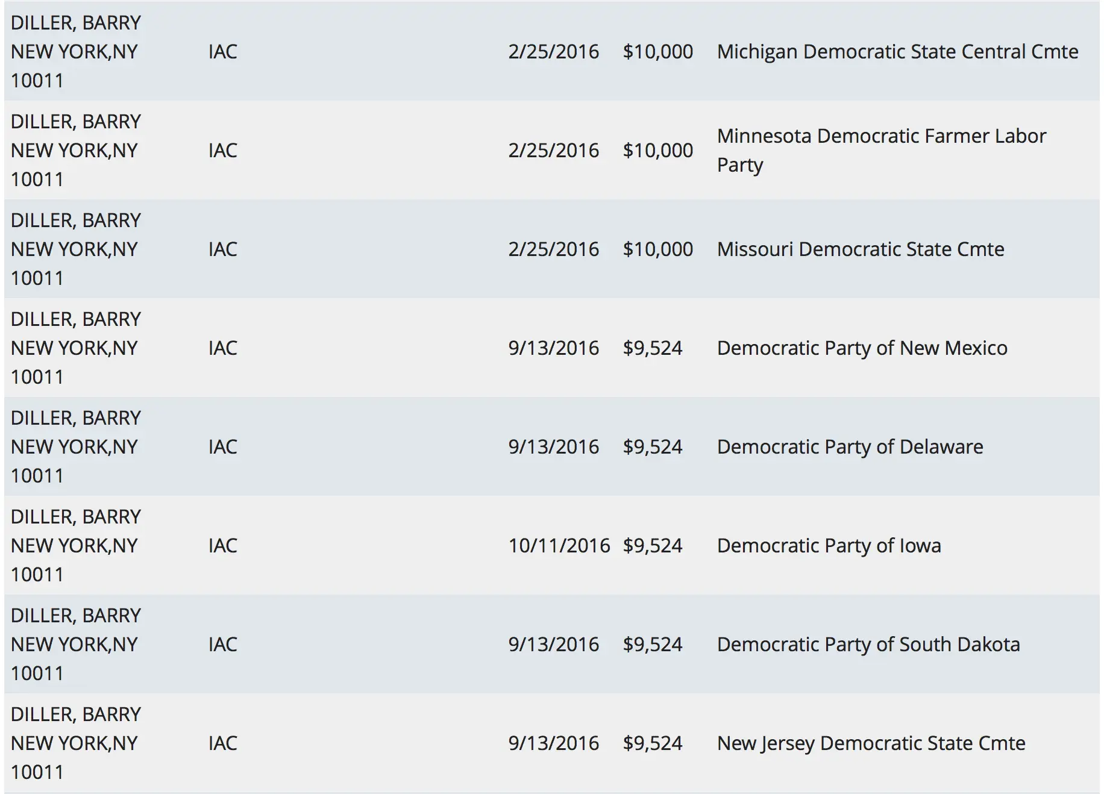Select $9,524 amount in New Jersey row
Image resolution: width=1104 pixels, height=794 pixels.
click(652, 743)
